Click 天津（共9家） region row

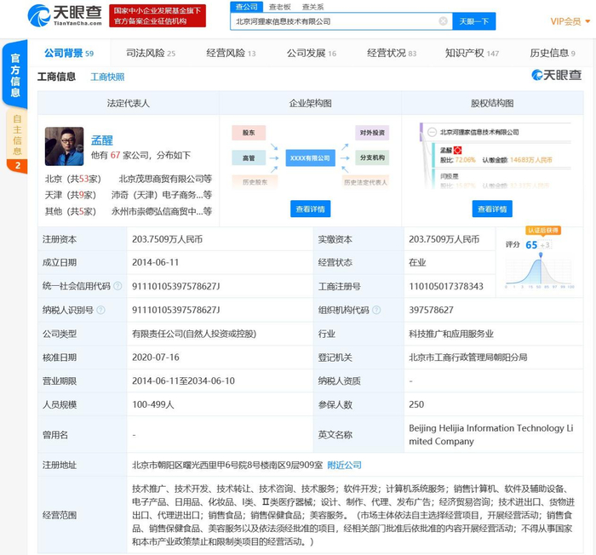[x=71, y=195]
